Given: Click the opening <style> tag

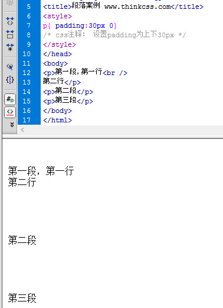Looking at the screenshot, I should (57, 16).
